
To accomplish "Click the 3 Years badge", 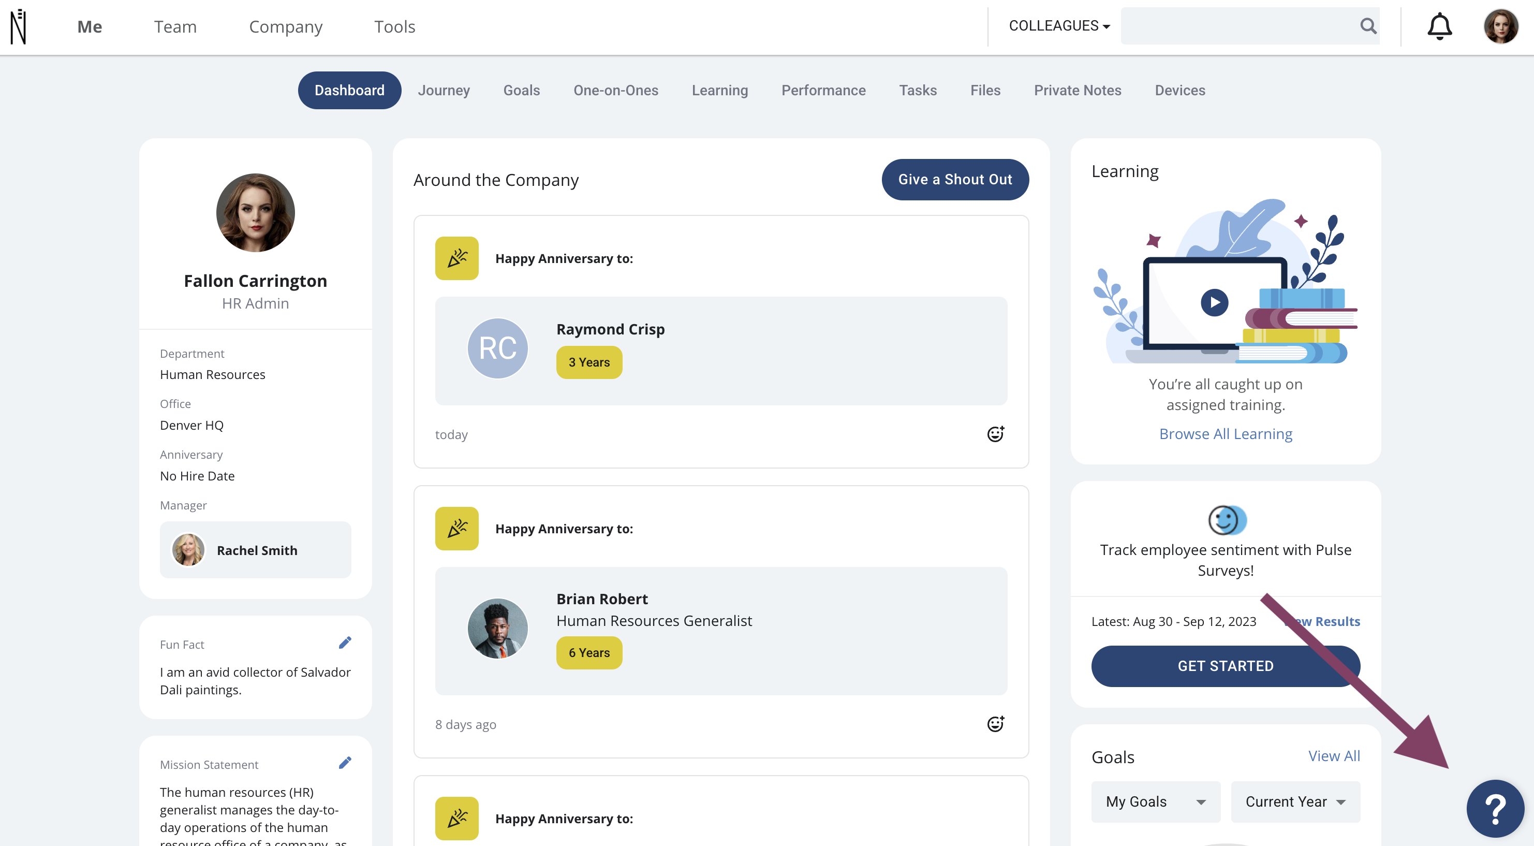I will point(589,362).
